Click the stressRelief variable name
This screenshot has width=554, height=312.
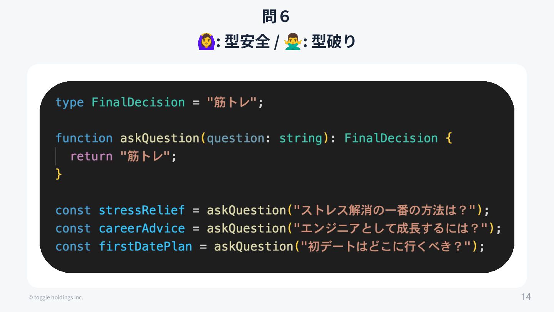click(142, 210)
